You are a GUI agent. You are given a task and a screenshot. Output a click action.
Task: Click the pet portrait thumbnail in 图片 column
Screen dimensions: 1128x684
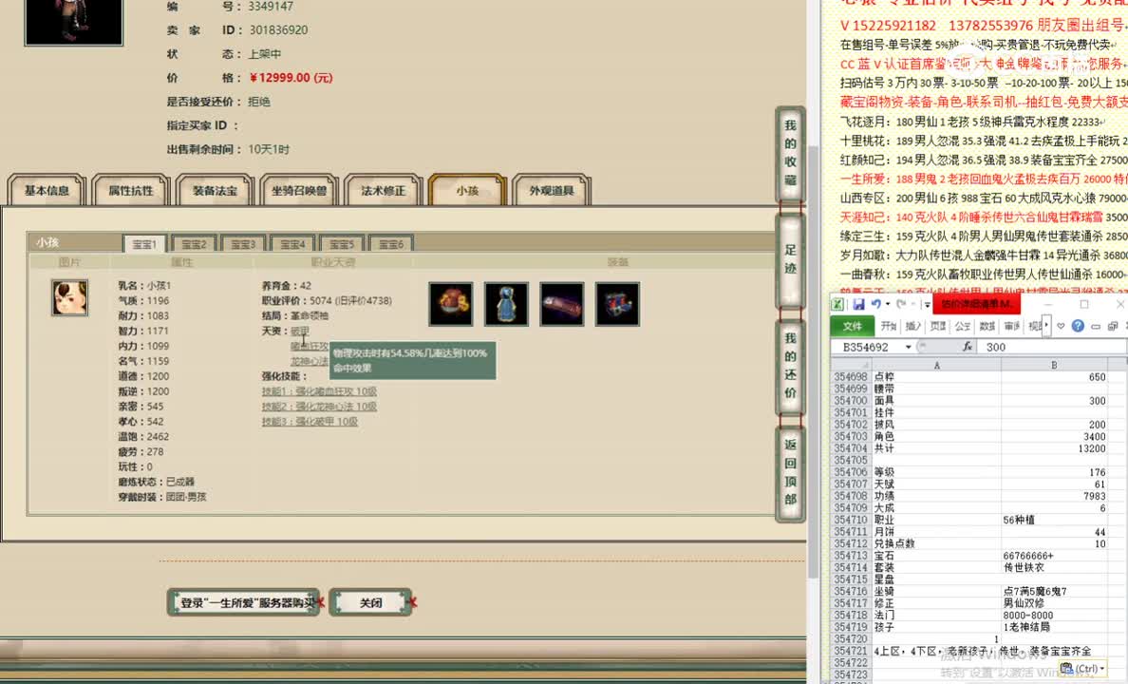point(69,297)
